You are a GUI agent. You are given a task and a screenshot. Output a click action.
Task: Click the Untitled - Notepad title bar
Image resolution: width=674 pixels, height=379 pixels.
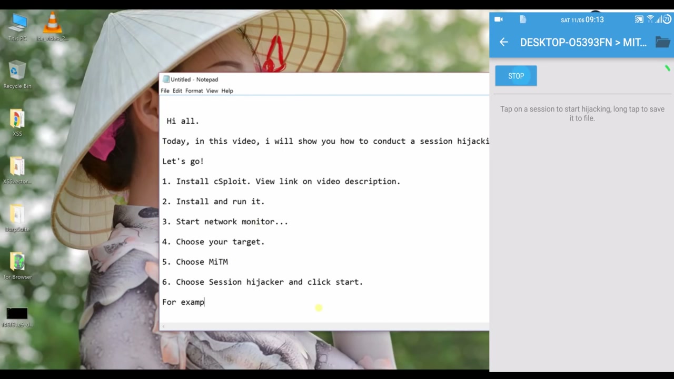(x=324, y=79)
